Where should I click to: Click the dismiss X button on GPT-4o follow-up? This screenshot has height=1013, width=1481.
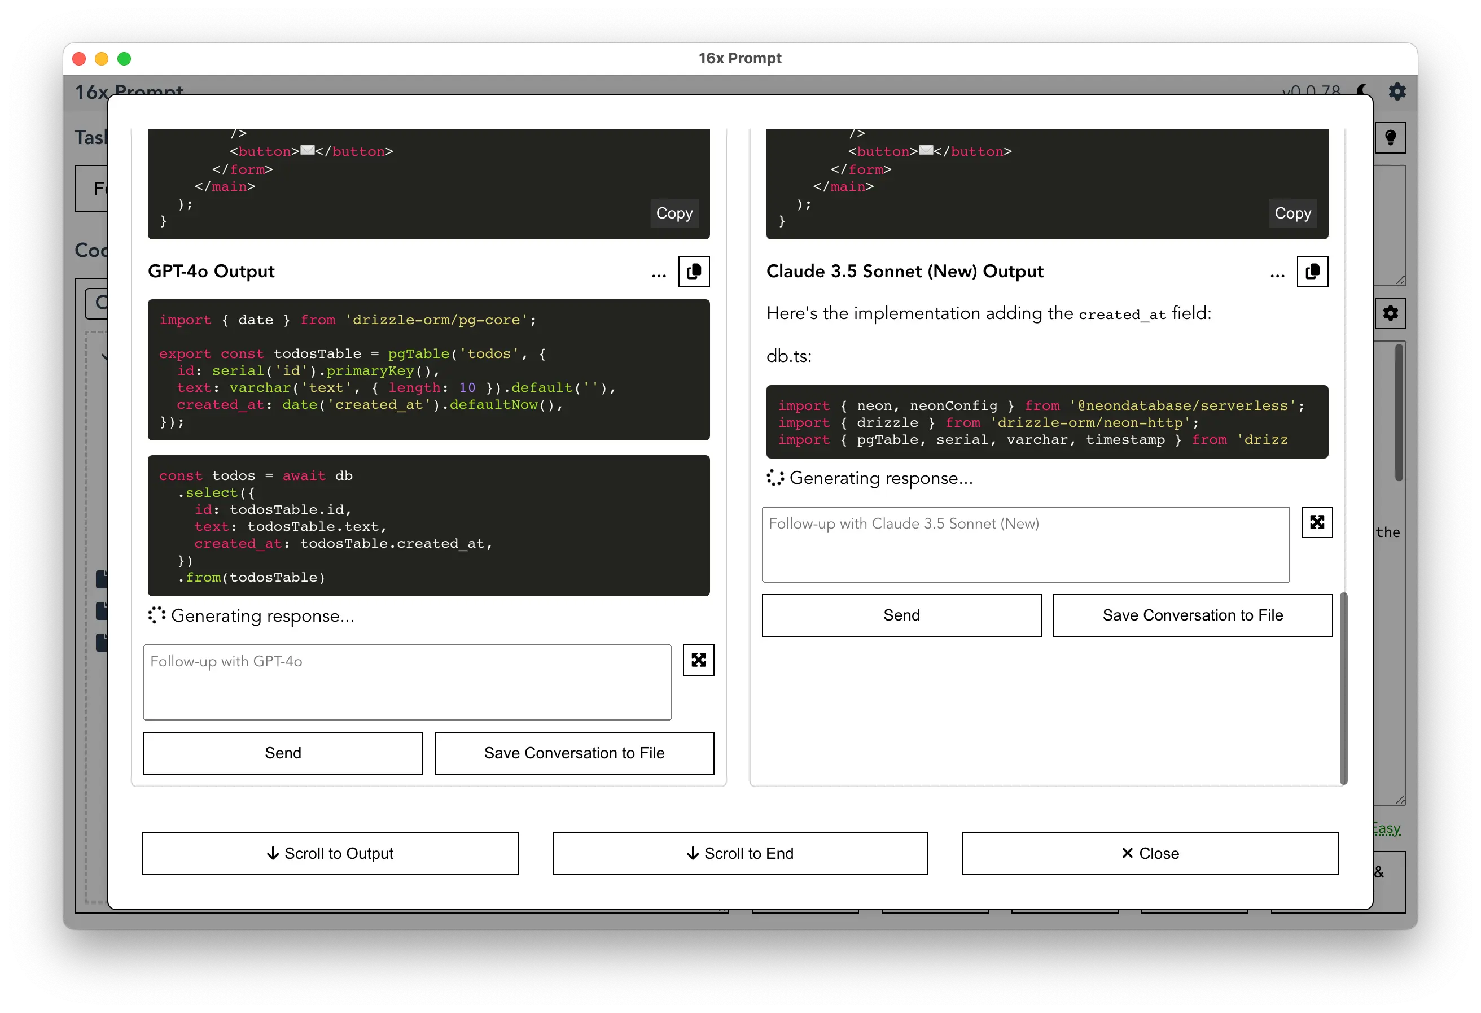point(698,661)
